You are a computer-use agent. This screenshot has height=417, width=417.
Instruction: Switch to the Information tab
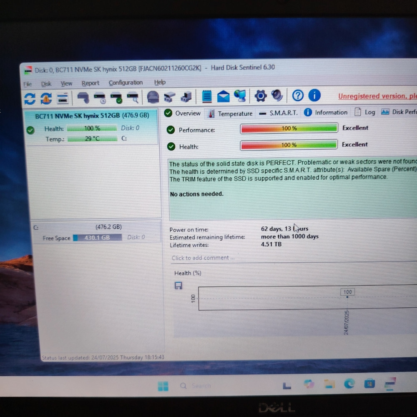[x=326, y=113]
